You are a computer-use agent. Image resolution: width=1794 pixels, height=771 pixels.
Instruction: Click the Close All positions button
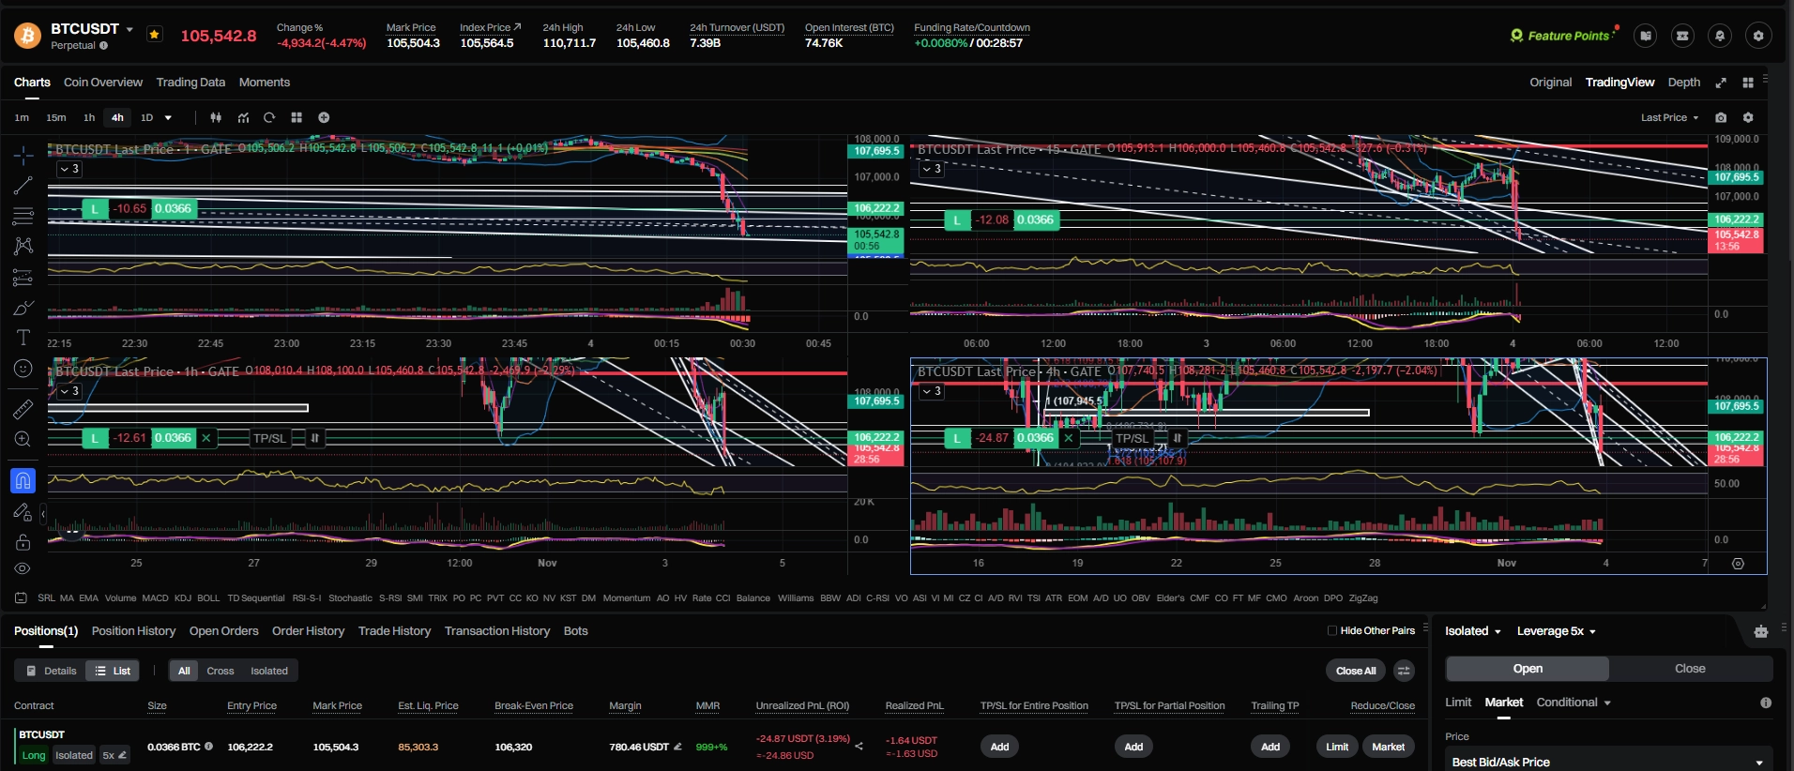pos(1356,671)
